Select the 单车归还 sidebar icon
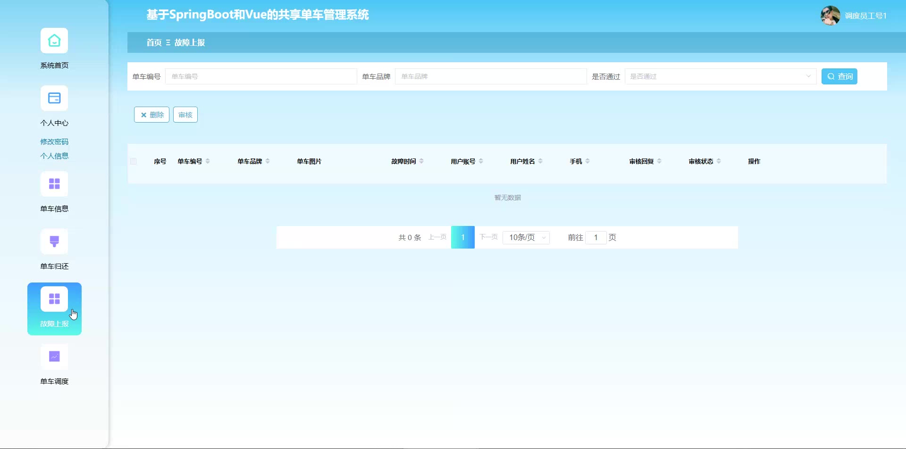 click(54, 241)
